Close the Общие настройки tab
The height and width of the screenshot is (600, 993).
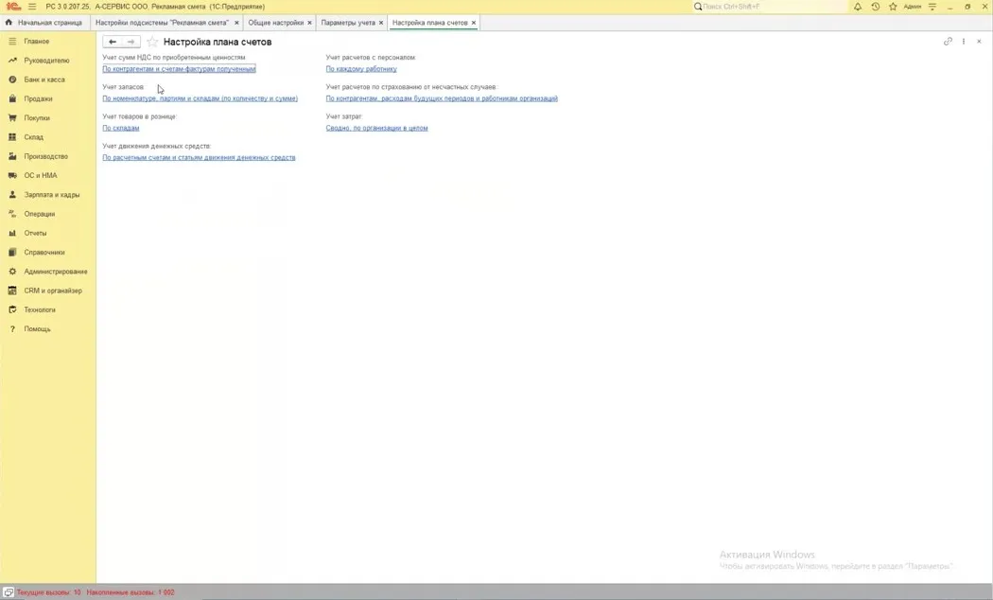[x=309, y=23]
